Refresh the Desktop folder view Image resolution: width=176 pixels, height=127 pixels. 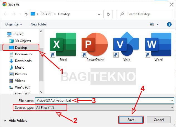[x=108, y=14]
